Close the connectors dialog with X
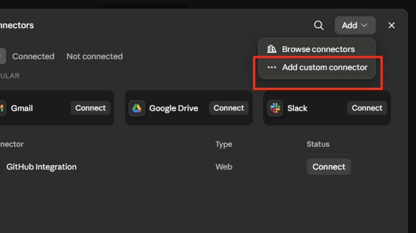The width and height of the screenshot is (416, 233). (x=391, y=25)
